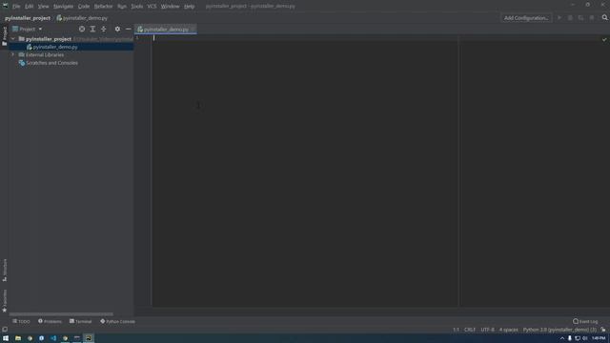Click pyinstaller_project breadcrumb in navigation bar
Image resolution: width=610 pixels, height=343 pixels.
(28, 18)
